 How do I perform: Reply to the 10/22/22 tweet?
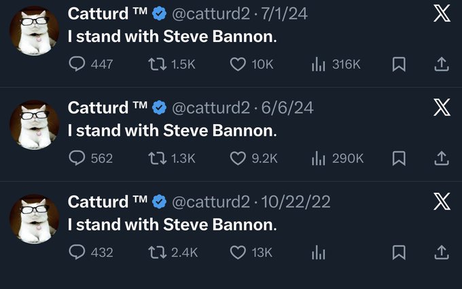click(77, 252)
